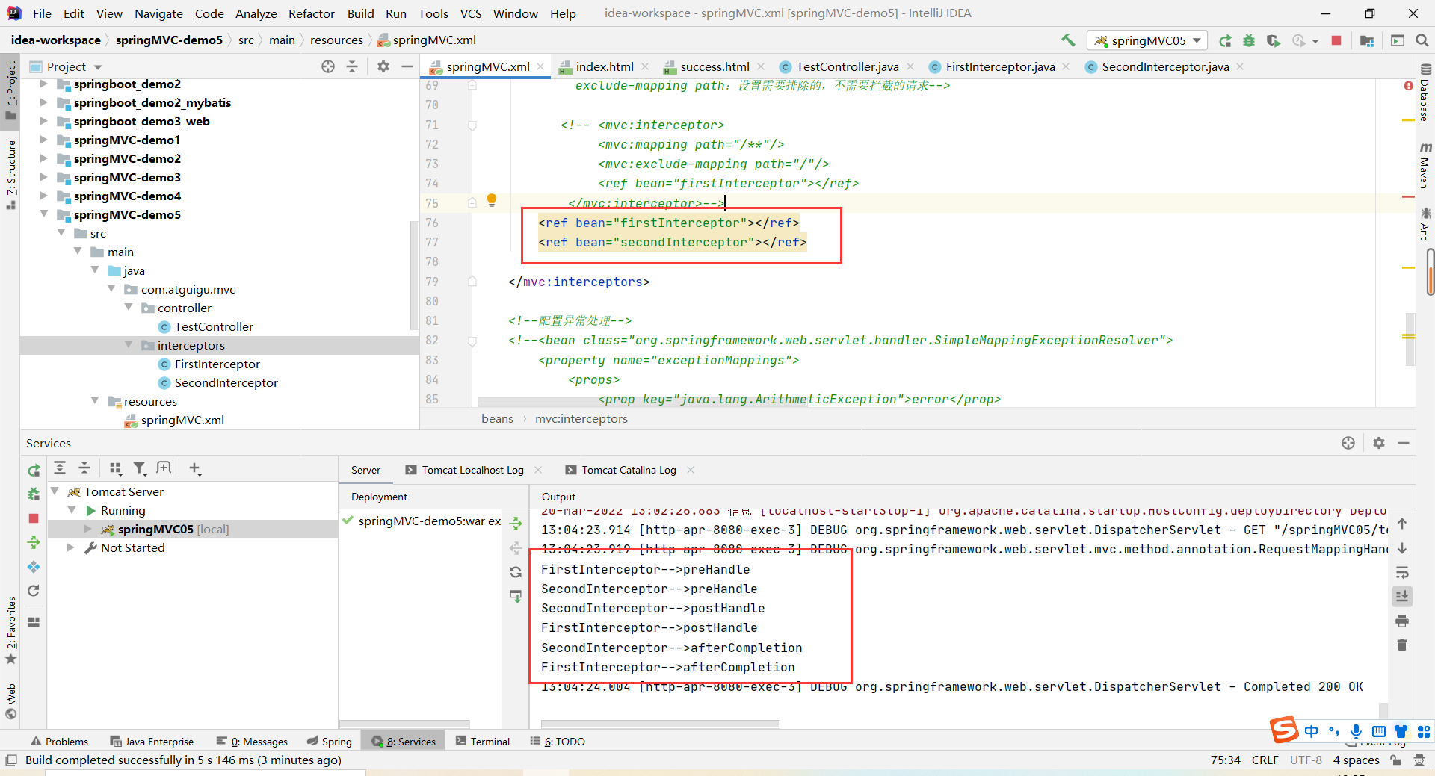1435x776 pixels.
Task: Click the Output horizontal scrollbar thumb
Action: pyautogui.click(x=660, y=724)
